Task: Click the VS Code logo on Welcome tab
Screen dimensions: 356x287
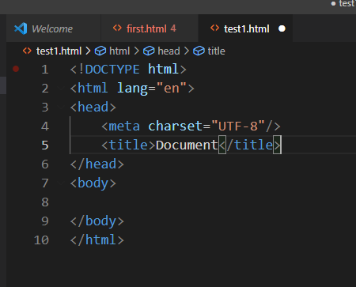Action: click(21, 28)
